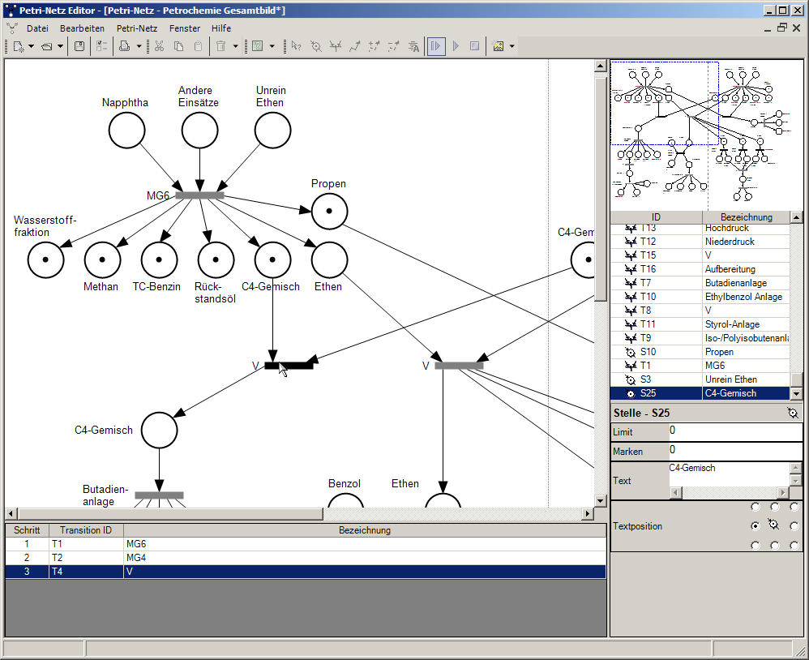Screen dimensions: 809x660
Task: Open the Petri-Netz menu
Action: (x=137, y=28)
